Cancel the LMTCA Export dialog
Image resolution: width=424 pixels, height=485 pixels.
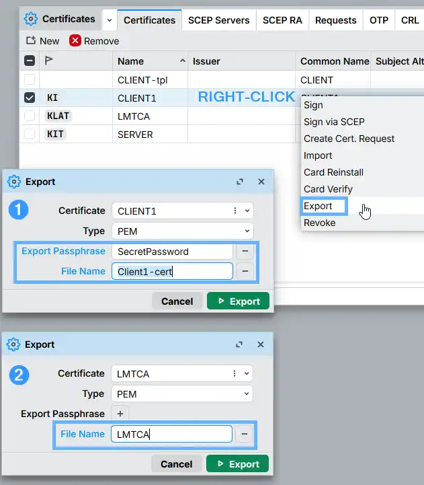click(x=177, y=463)
